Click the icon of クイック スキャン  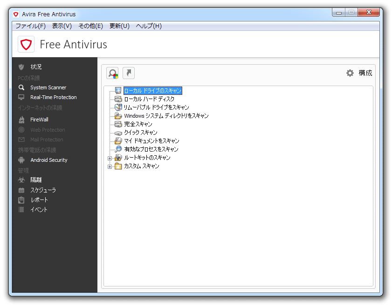click(118, 133)
